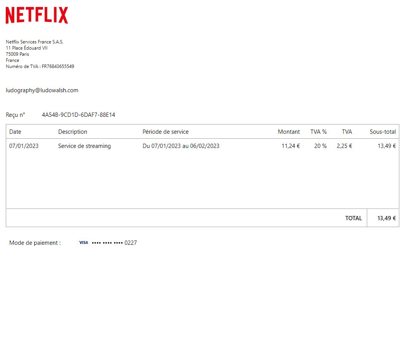Viewport: 402px width, 347px height.
Task: Click the red Netflix logo
Action: [x=37, y=15]
